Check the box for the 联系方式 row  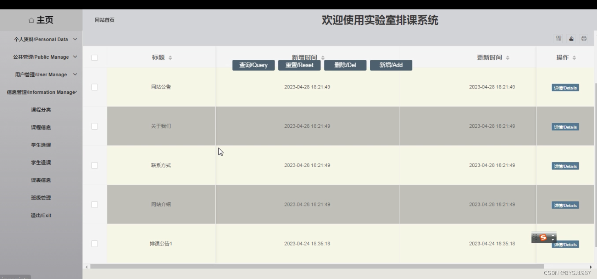pos(94,165)
